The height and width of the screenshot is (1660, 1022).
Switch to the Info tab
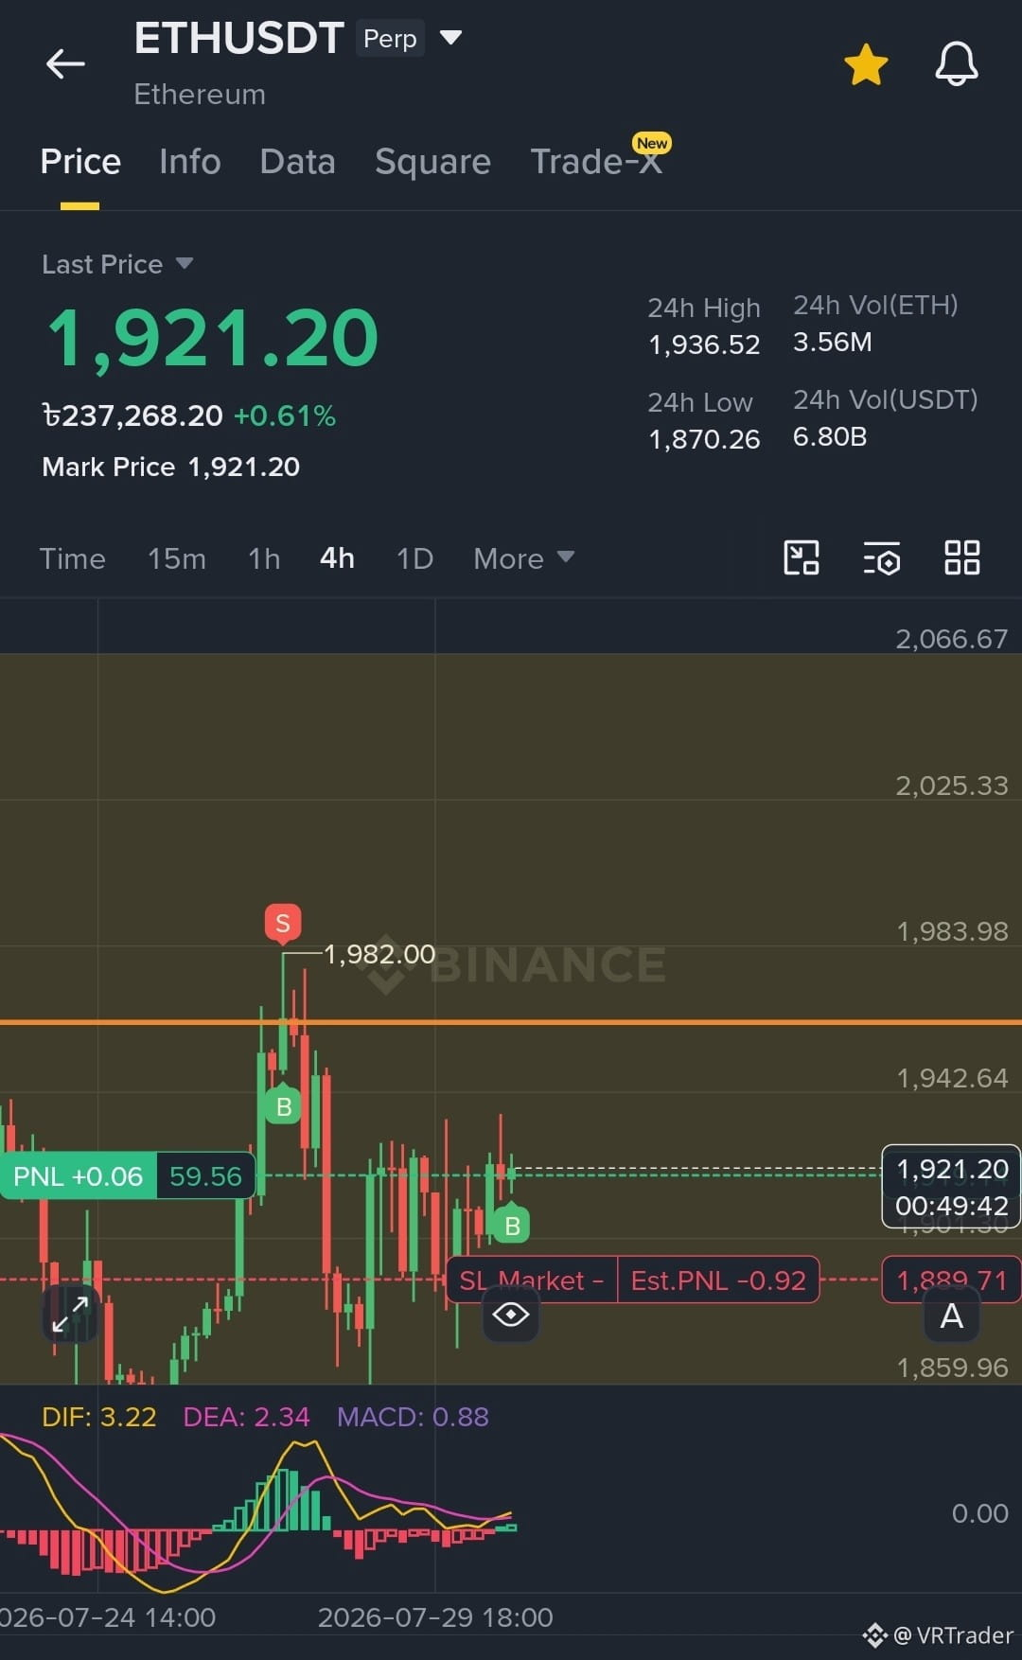point(190,162)
